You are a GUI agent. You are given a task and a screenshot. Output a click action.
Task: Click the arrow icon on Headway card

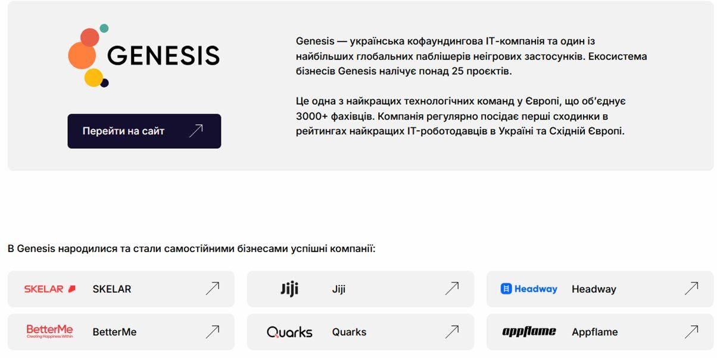[691, 288]
